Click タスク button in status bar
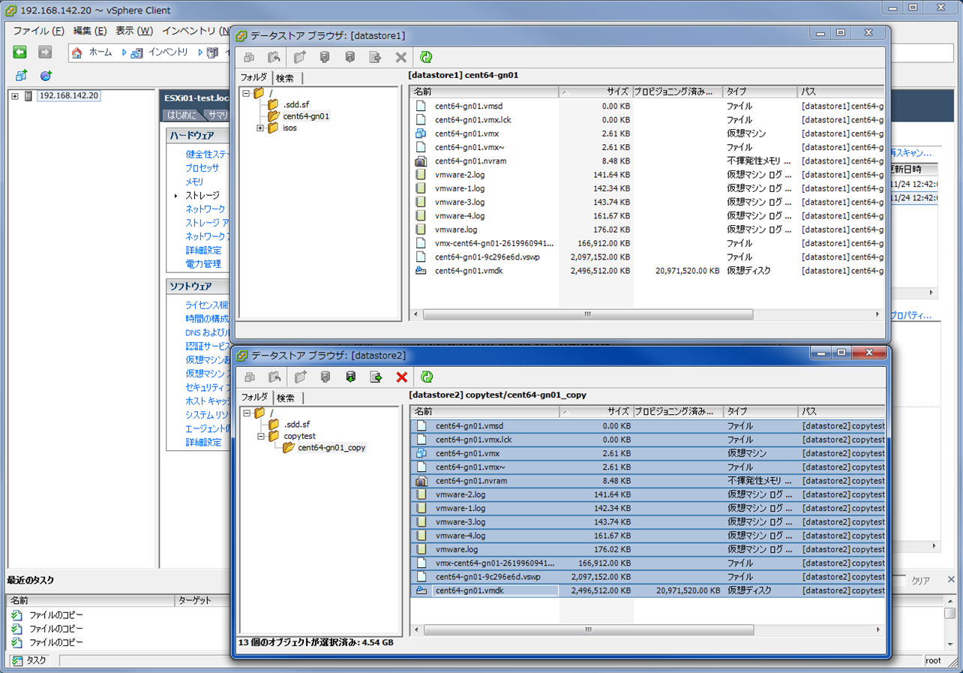The width and height of the screenshot is (963, 673). 30,661
